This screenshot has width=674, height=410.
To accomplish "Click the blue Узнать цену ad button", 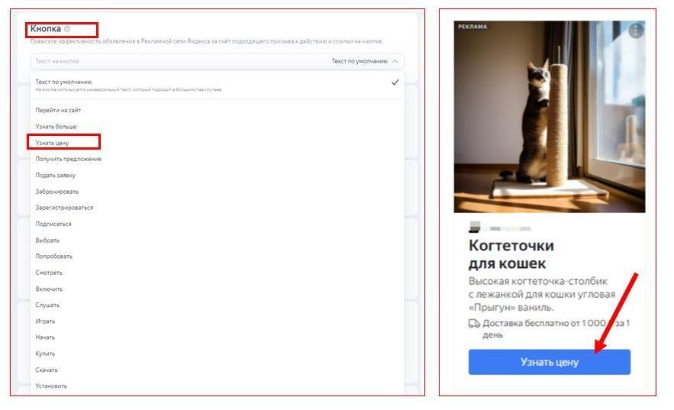I will point(549,362).
